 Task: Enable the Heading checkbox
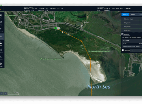pyautogui.click(x=123, y=50)
